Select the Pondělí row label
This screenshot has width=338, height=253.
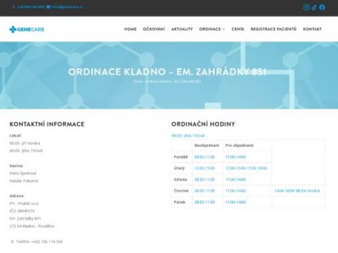pyautogui.click(x=180, y=157)
